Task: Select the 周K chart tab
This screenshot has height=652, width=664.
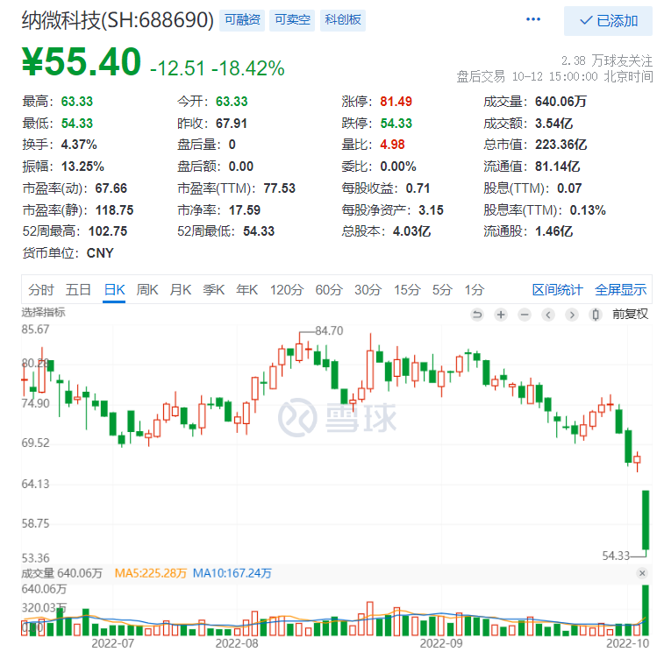Action: [147, 290]
